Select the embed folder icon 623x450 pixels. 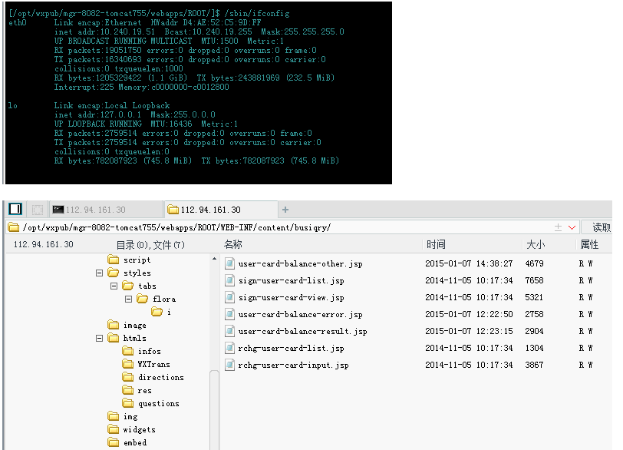114,442
